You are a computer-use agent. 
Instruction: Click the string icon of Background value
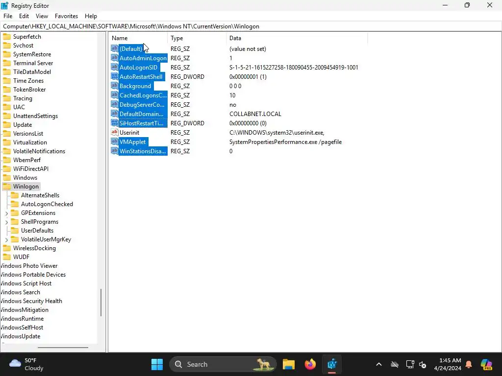pyautogui.click(x=114, y=86)
